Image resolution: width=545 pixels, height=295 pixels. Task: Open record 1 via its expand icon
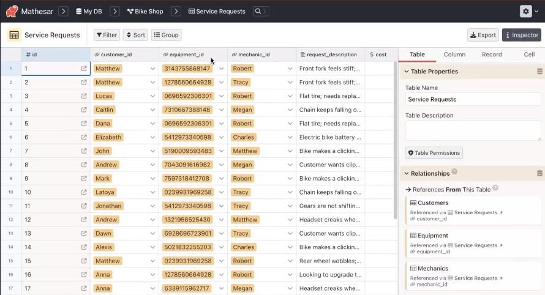point(84,69)
